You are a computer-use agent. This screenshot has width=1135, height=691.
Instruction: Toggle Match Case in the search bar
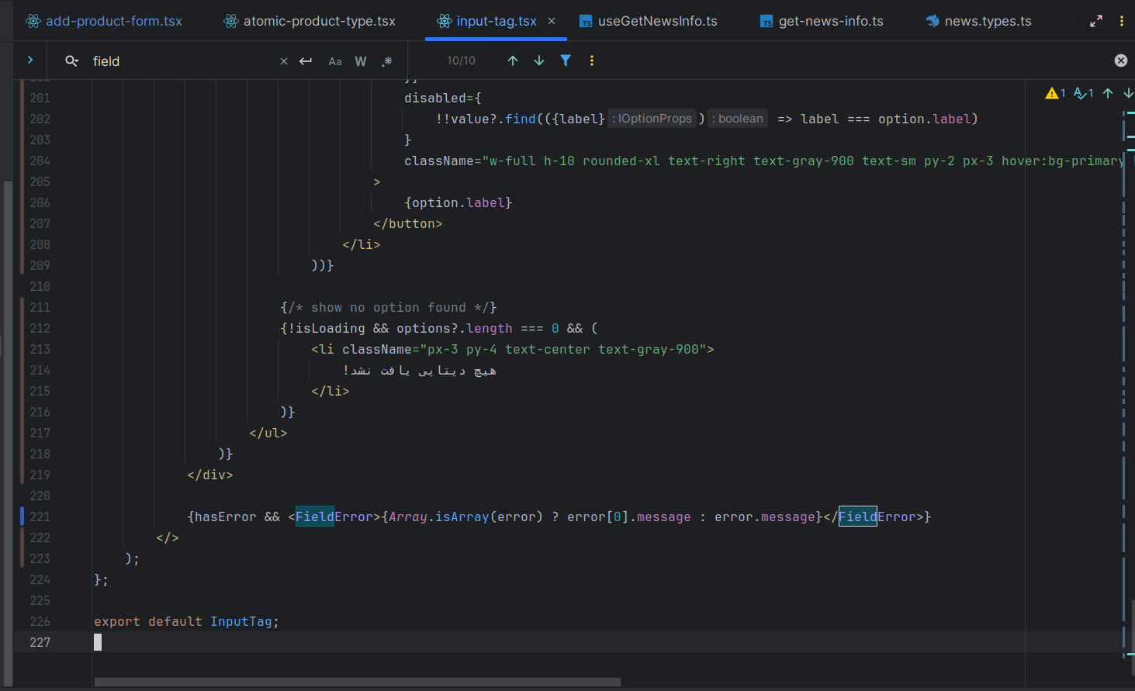[x=335, y=61]
